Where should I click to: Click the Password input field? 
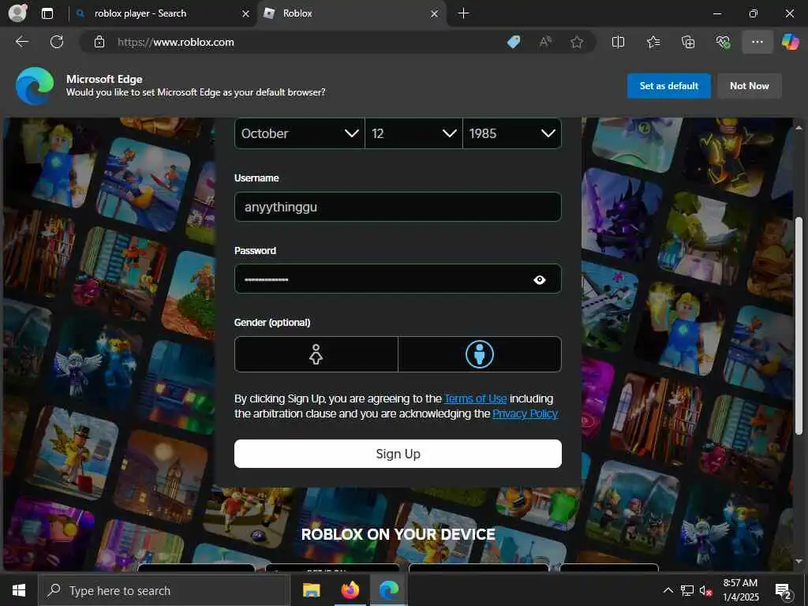(x=398, y=279)
